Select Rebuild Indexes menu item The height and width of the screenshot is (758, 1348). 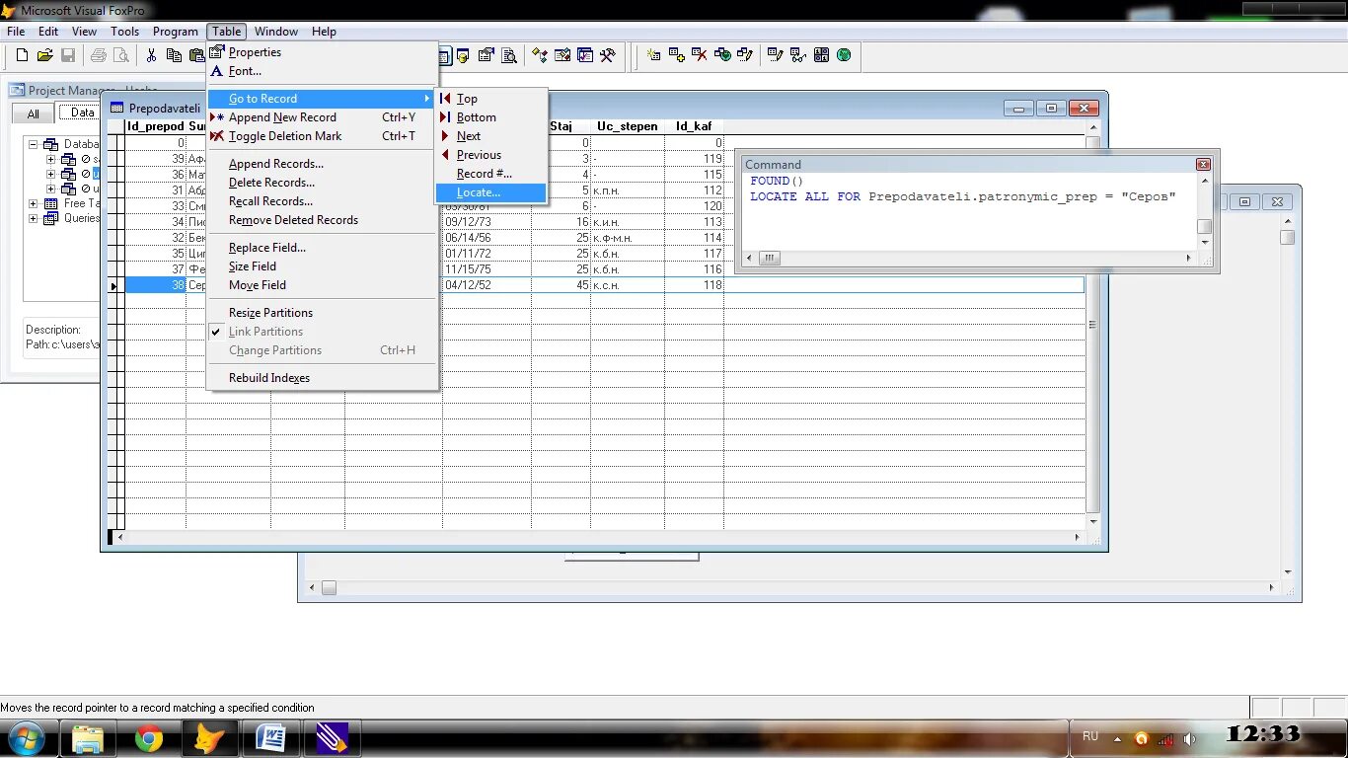(323, 378)
